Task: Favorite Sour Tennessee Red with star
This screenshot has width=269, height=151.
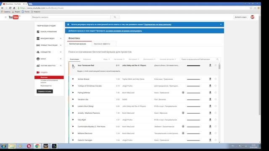Action: click(x=216, y=65)
